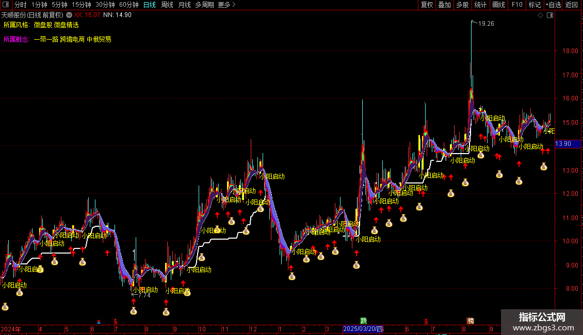Click the 微盘股 style tag
Image resolution: width=583 pixels, height=335 pixels.
(x=43, y=25)
